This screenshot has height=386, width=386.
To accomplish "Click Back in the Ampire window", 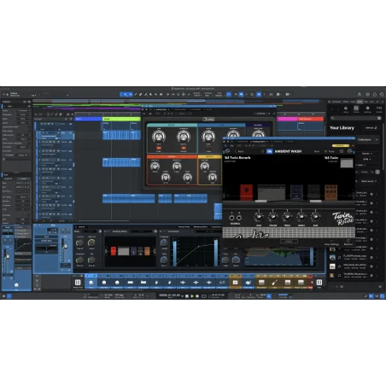I will click(239, 151).
